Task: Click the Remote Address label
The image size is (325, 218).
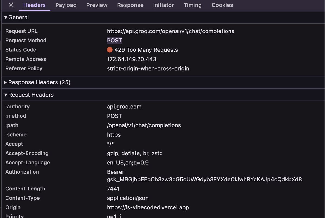Action: click(x=26, y=59)
